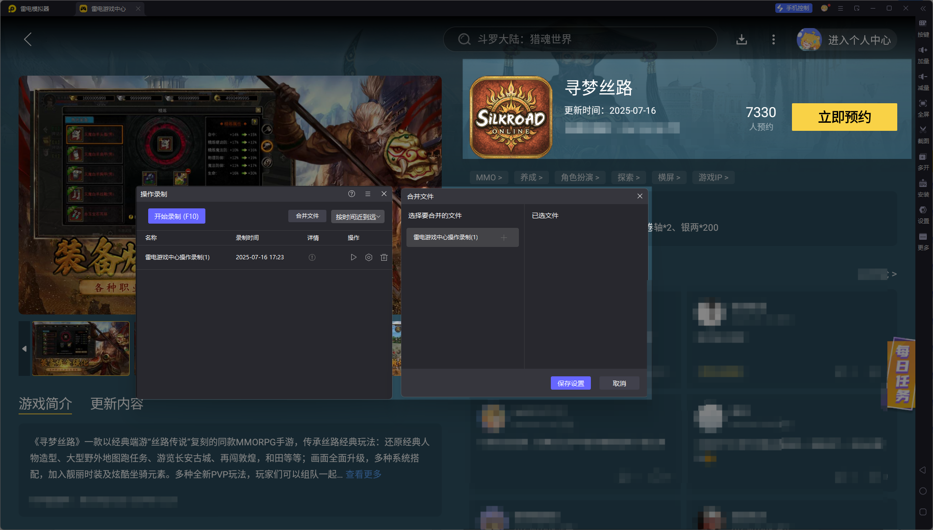This screenshot has height=530, width=933.
Task: Open 安装 APK installer
Action: [923, 188]
